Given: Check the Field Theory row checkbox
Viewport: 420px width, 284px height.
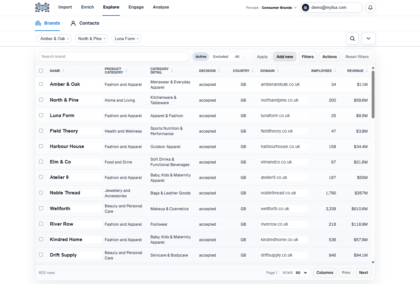Looking at the screenshot, I should (x=41, y=131).
